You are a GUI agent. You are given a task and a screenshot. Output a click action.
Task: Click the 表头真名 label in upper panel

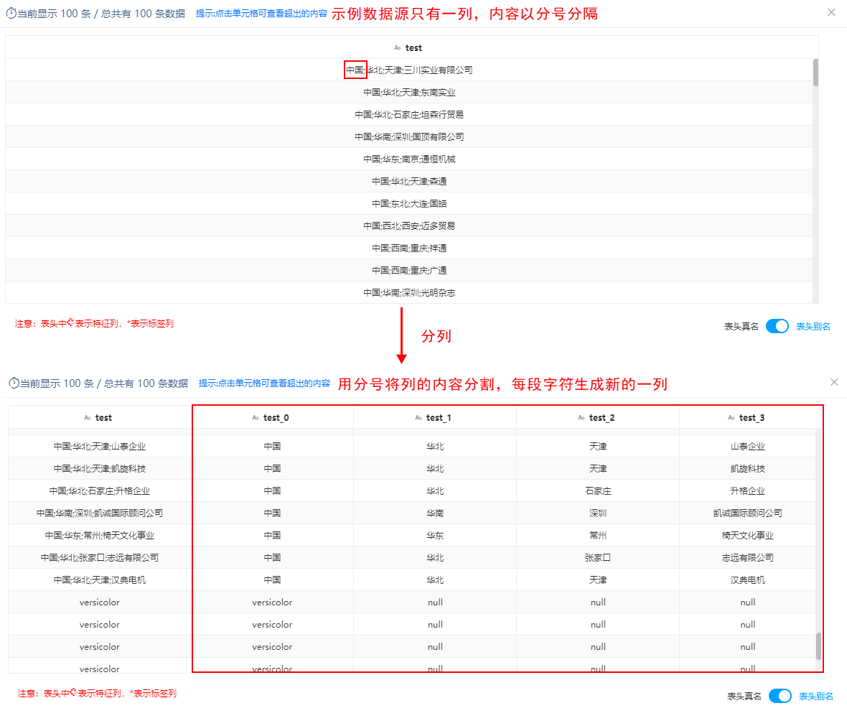pyautogui.click(x=741, y=327)
